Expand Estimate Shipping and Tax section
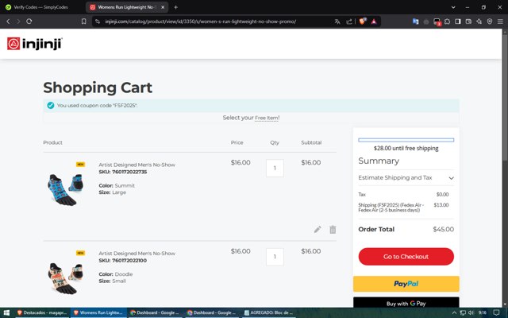 (x=406, y=178)
